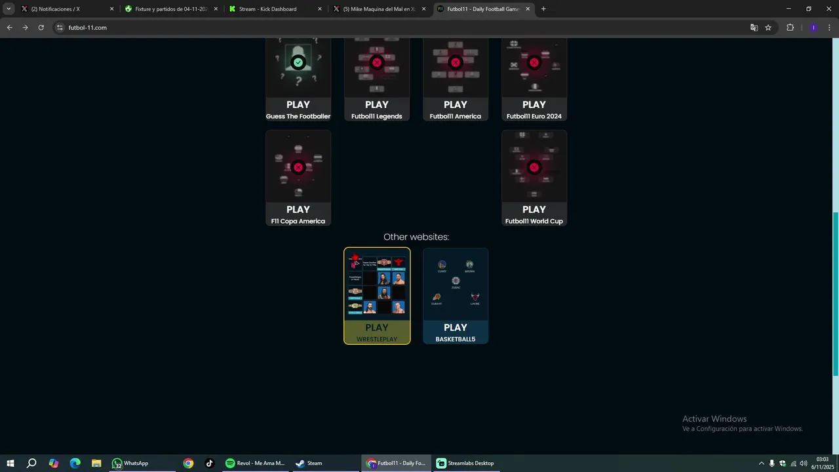Open the volume control tray icon
Screen dimensions: 839x472
[804, 463]
